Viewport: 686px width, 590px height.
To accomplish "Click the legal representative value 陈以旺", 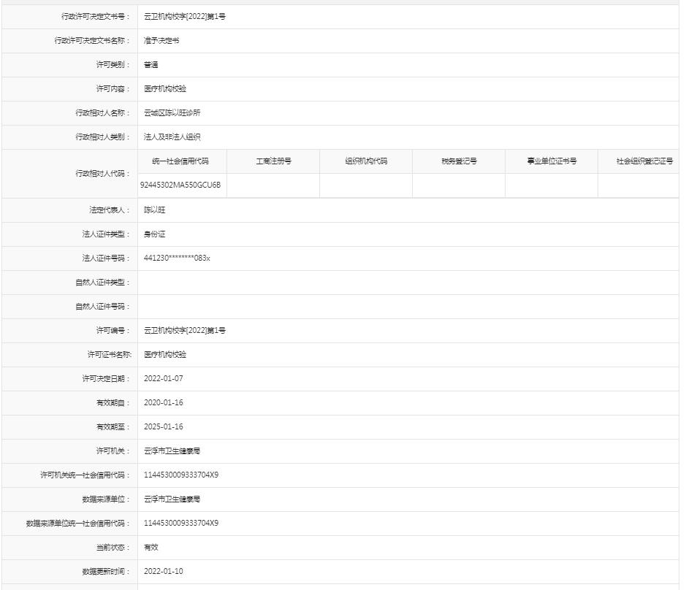I will point(155,210).
